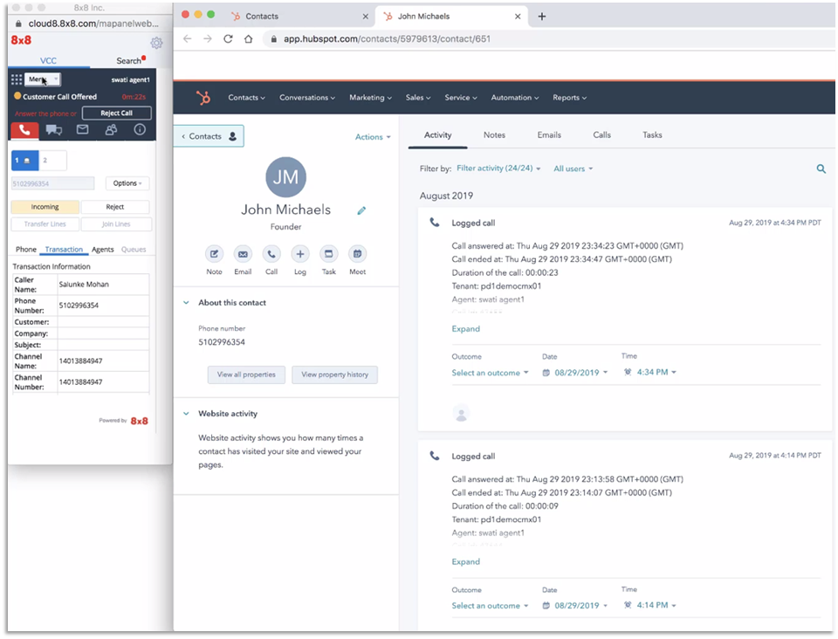The image size is (838, 639).
Task: Go forward in the browser
Action: pos(208,38)
